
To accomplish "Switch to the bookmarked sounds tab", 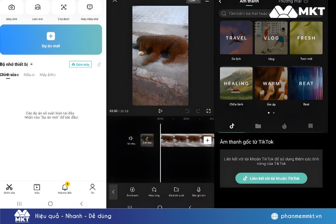I will 310,126.
